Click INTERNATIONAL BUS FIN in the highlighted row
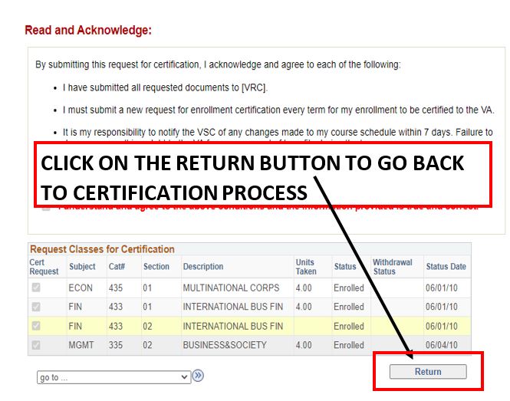This screenshot has height=401, width=510. [233, 326]
